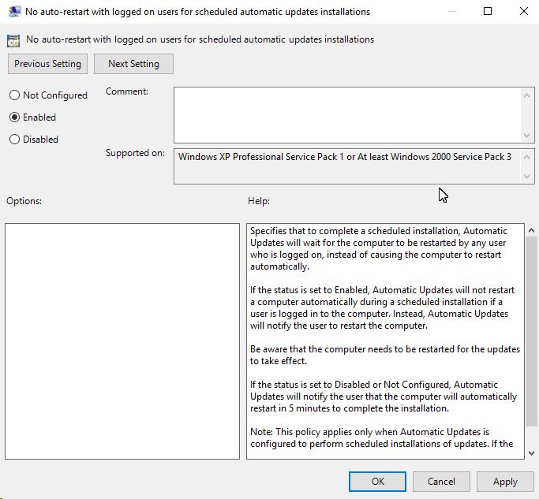Click the Supported on scroll down arrow
Screen dimensions: 539x499
pos(526,176)
